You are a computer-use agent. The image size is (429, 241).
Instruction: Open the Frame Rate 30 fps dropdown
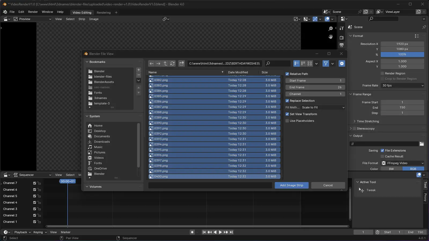click(x=403, y=85)
